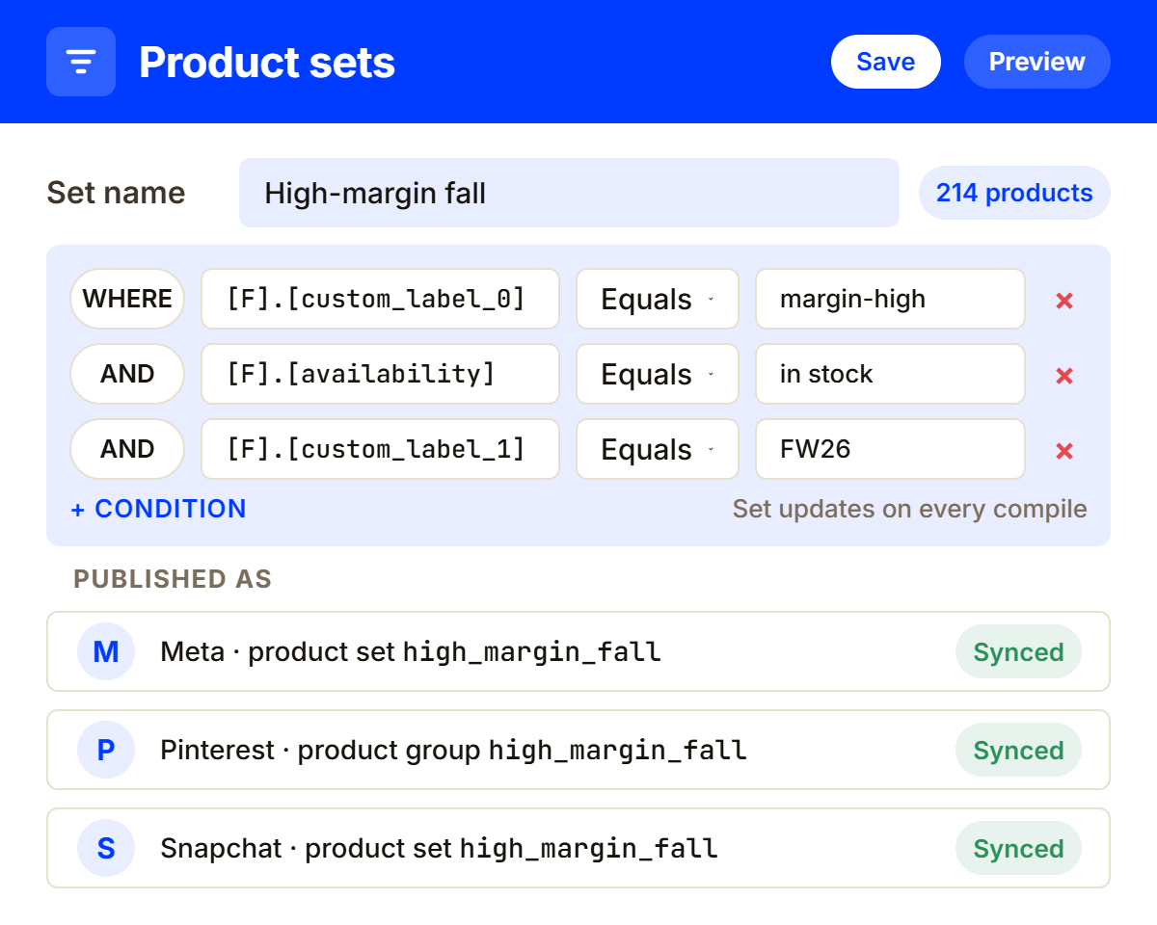
Task: Click the filter icon beside Product sets
Action: coord(81,62)
